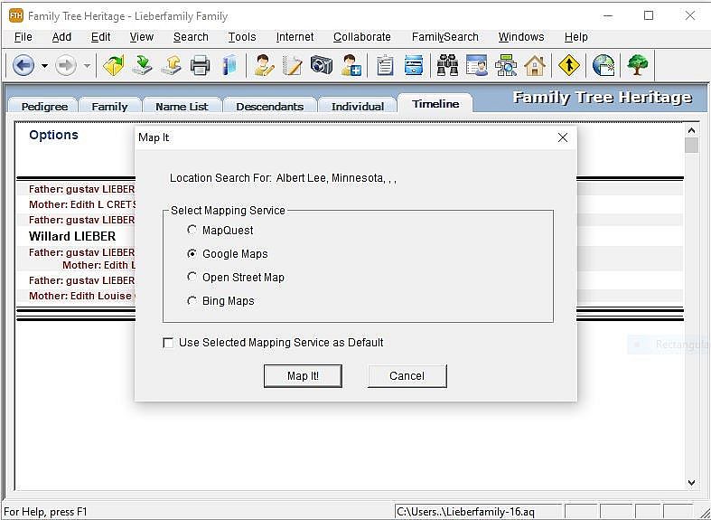Image resolution: width=711 pixels, height=520 pixels.
Task: Click the yellow diamond merge sign icon
Action: click(568, 65)
